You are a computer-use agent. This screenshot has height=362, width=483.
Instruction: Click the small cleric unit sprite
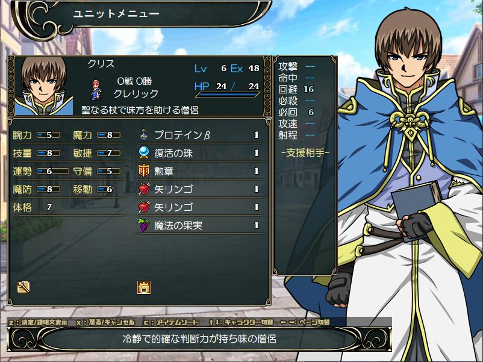tap(96, 90)
